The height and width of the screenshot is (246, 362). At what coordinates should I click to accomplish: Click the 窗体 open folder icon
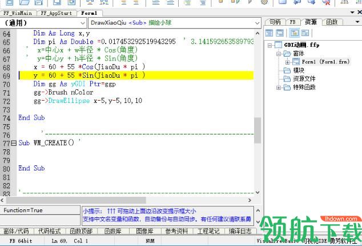(287, 54)
